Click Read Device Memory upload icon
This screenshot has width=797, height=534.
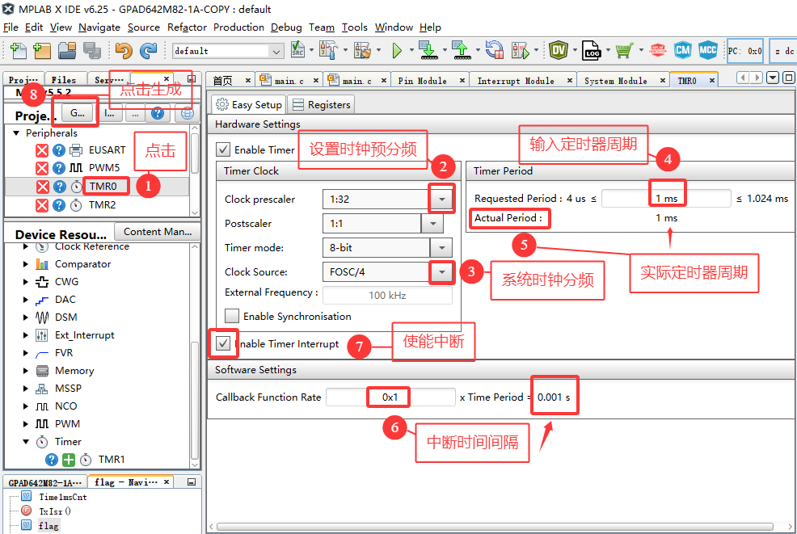coord(462,50)
